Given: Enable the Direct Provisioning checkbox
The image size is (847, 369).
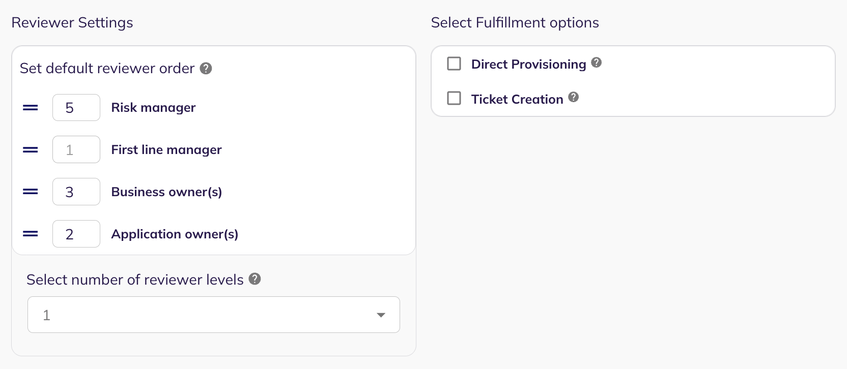Looking at the screenshot, I should point(454,64).
